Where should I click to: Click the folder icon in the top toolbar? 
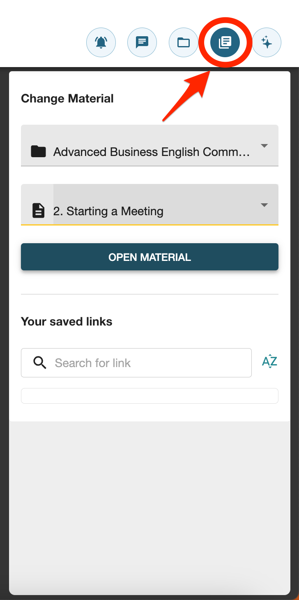tap(184, 42)
